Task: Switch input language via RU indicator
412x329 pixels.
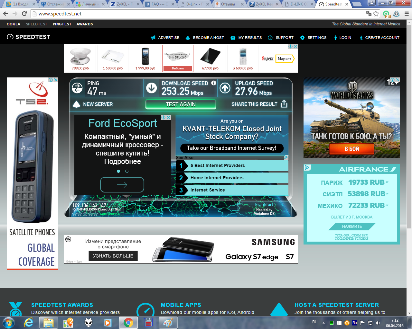Action: 315,322
